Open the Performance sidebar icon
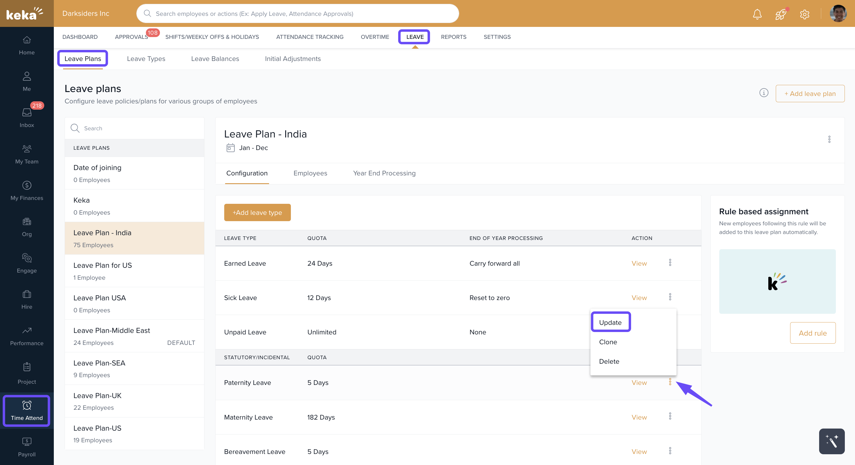Viewport: 855px width, 465px height. pyautogui.click(x=27, y=335)
